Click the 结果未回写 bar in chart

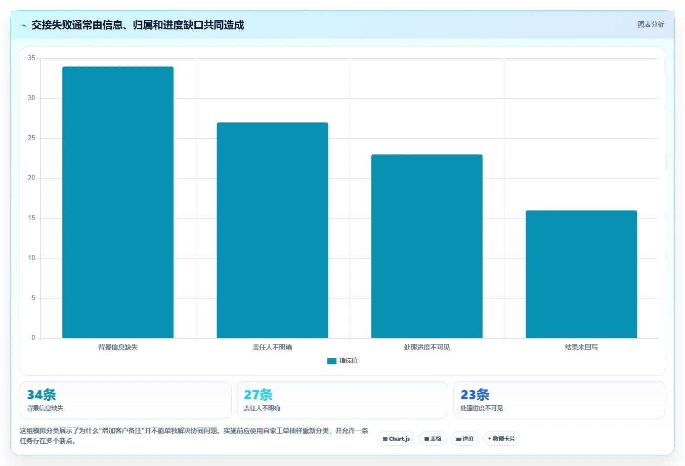coord(581,274)
